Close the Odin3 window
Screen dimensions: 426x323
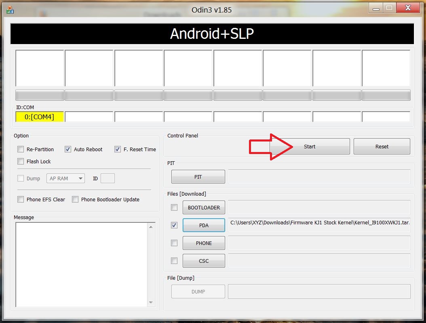408,8
